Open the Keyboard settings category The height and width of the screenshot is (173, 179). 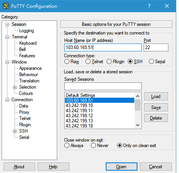pos(28,43)
